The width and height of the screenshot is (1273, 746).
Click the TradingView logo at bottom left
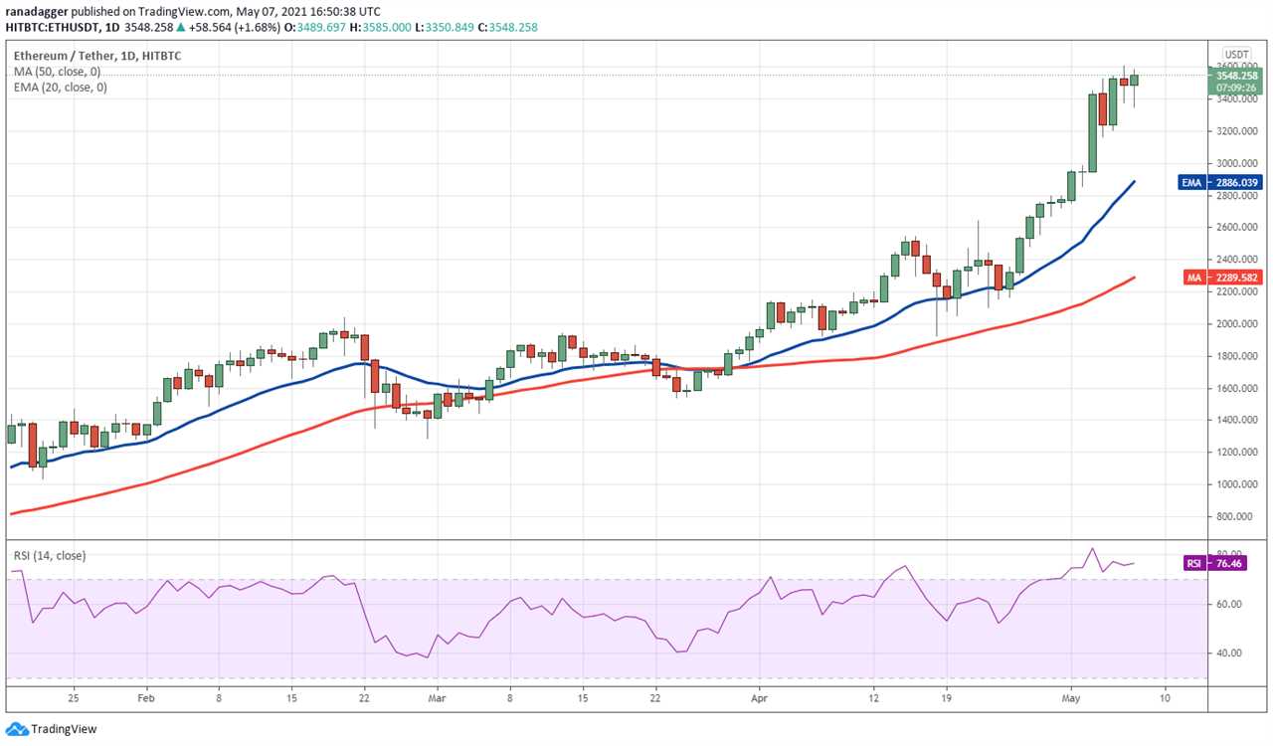[51, 729]
